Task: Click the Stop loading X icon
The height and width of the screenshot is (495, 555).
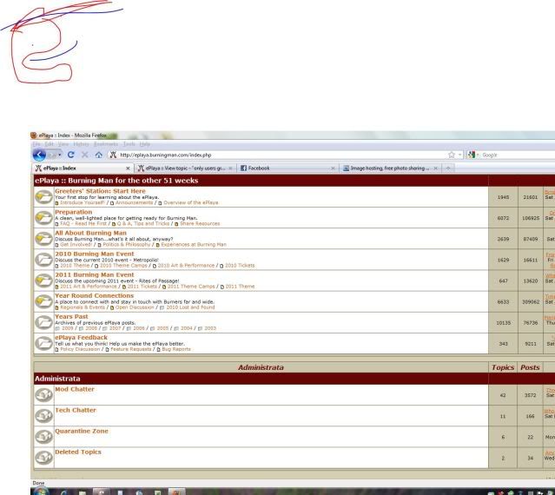Action: [84, 155]
